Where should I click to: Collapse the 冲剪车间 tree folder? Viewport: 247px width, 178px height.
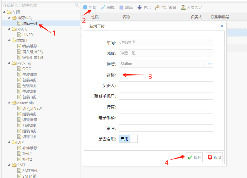tap(9, 18)
